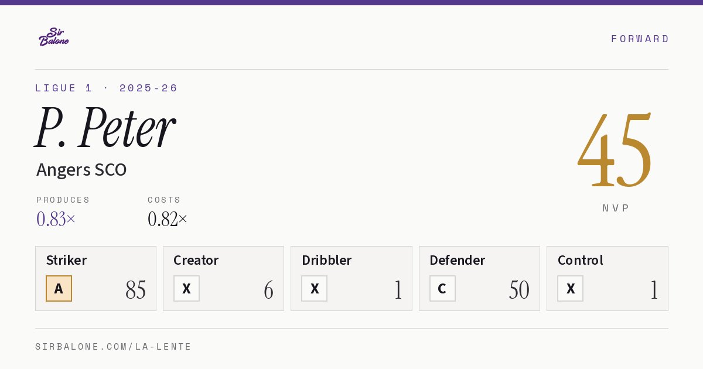This screenshot has height=369, width=703.
Task: Click the Costs 0.82× value
Action: tap(168, 219)
